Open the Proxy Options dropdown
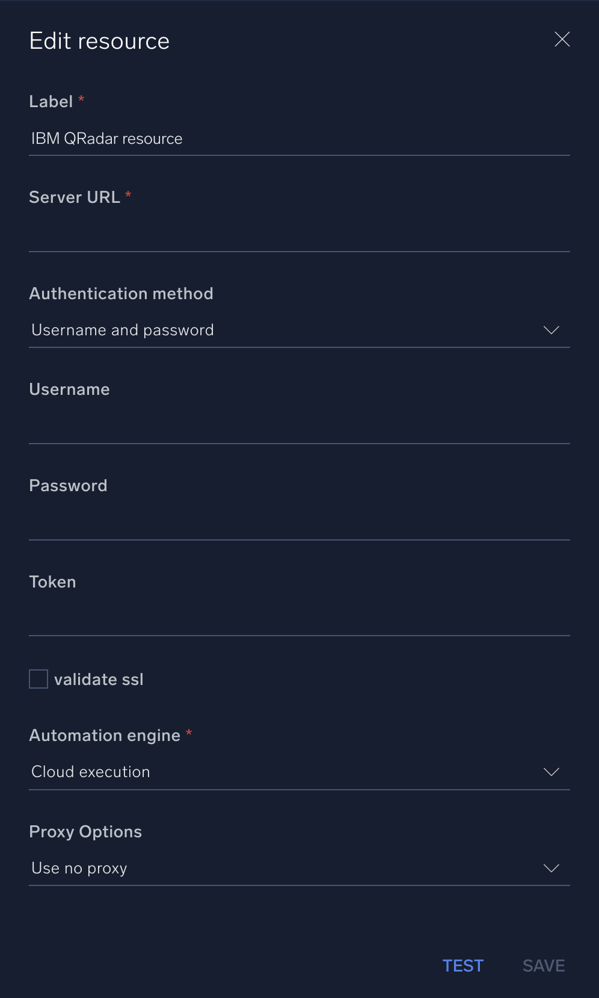This screenshot has height=998, width=599. click(299, 869)
